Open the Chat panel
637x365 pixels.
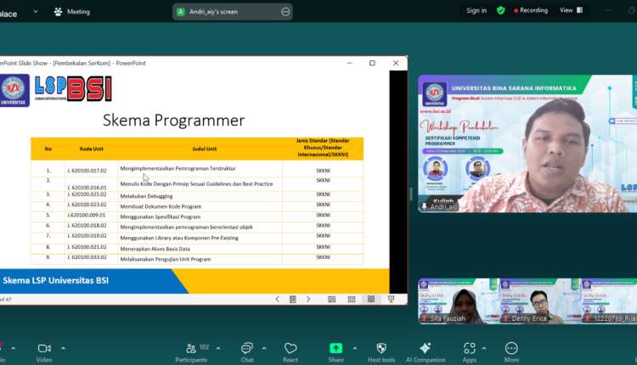click(x=247, y=352)
